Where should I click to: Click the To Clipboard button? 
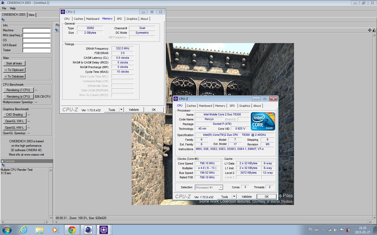point(14,70)
